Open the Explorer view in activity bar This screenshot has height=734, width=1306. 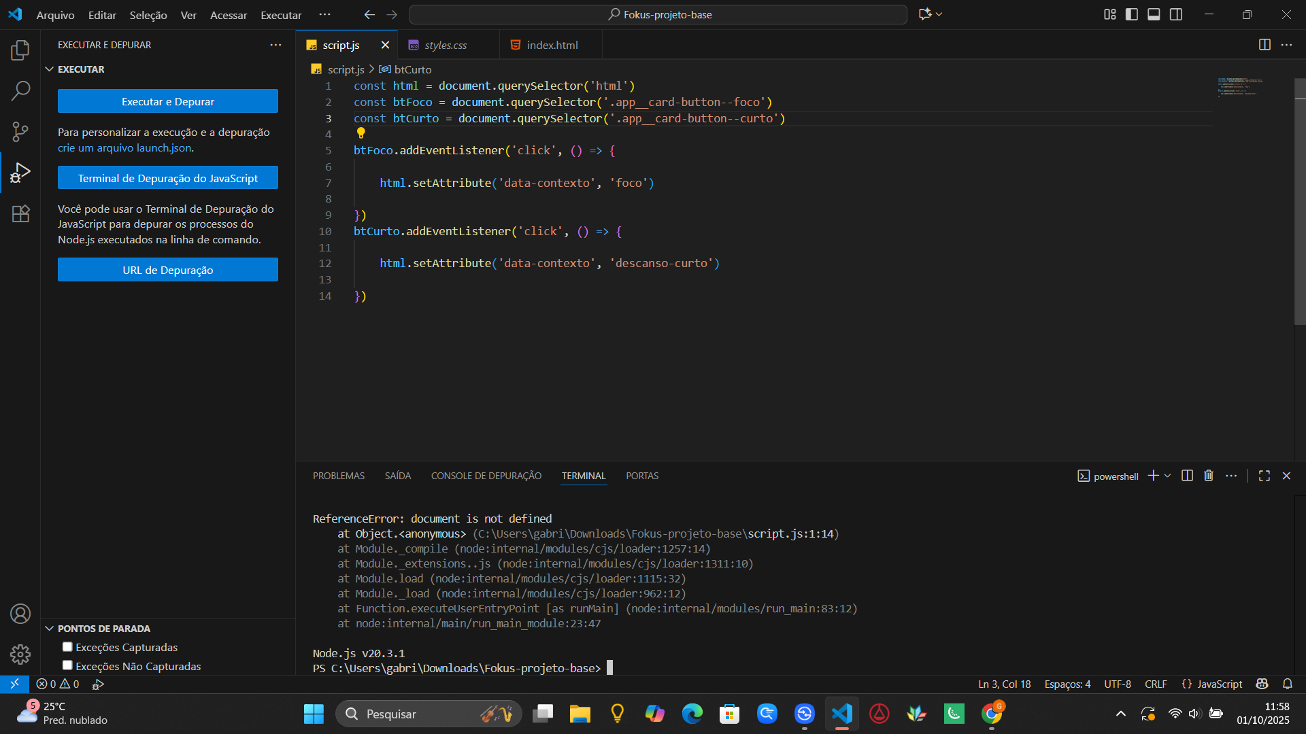20,50
